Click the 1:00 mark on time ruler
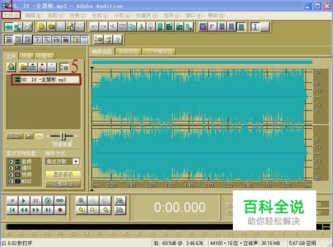333x247 pixels. pyautogui.click(x=150, y=185)
